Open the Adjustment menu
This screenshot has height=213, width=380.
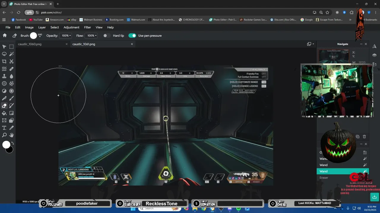click(72, 27)
